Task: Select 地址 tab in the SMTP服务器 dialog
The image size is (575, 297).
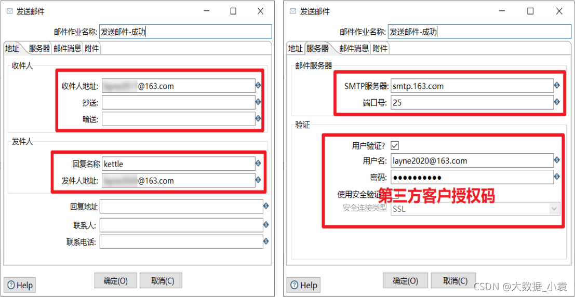Action: click(x=295, y=48)
